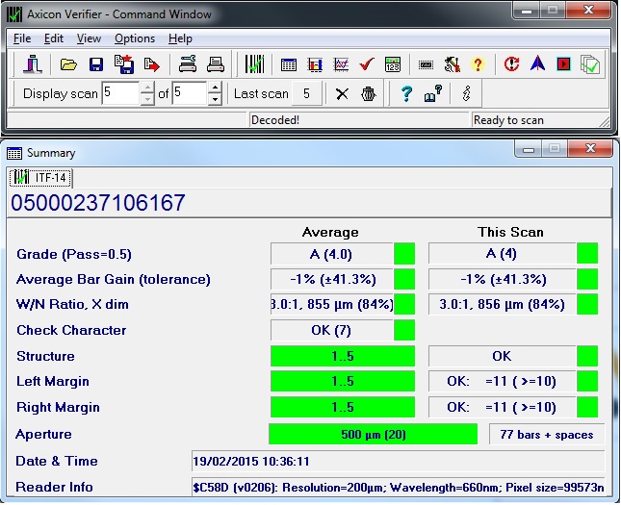Click This Scan Left Margin OK =11 value
This screenshot has height=505, width=621.
[x=502, y=382]
